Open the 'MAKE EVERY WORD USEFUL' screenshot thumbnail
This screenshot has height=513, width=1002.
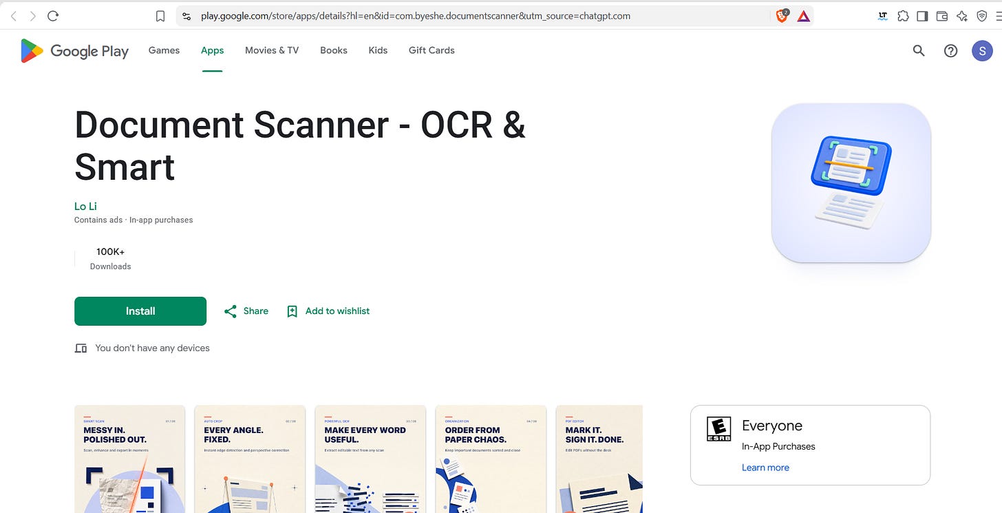coord(370,459)
